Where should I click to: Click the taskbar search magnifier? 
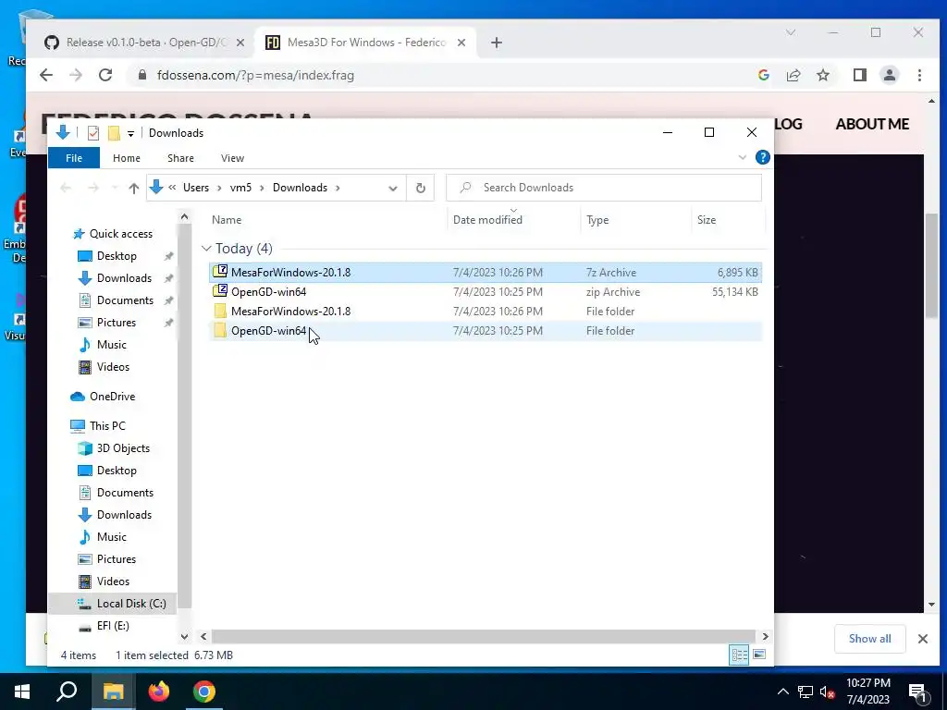(x=67, y=692)
